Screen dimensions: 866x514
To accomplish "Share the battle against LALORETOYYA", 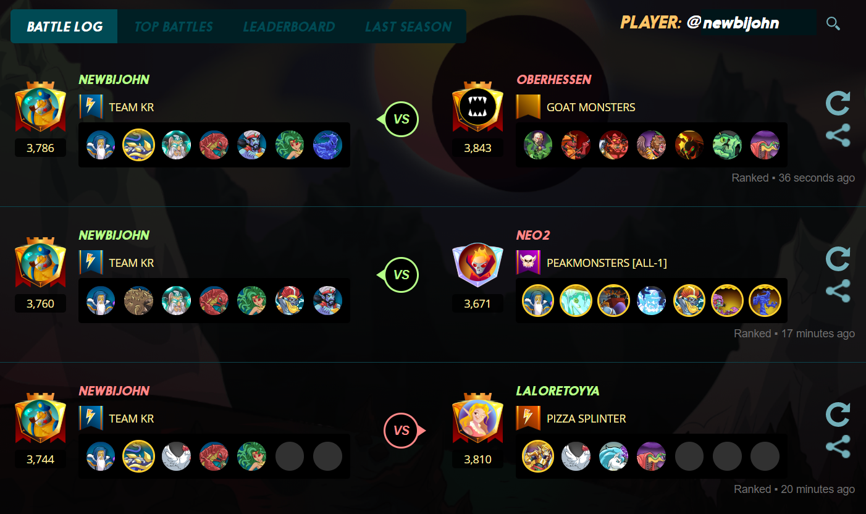I will pyautogui.click(x=838, y=447).
